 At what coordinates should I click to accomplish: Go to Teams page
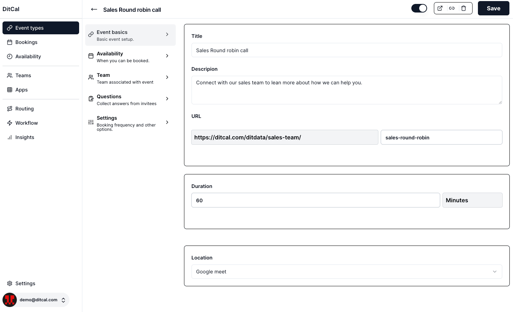[x=23, y=75]
